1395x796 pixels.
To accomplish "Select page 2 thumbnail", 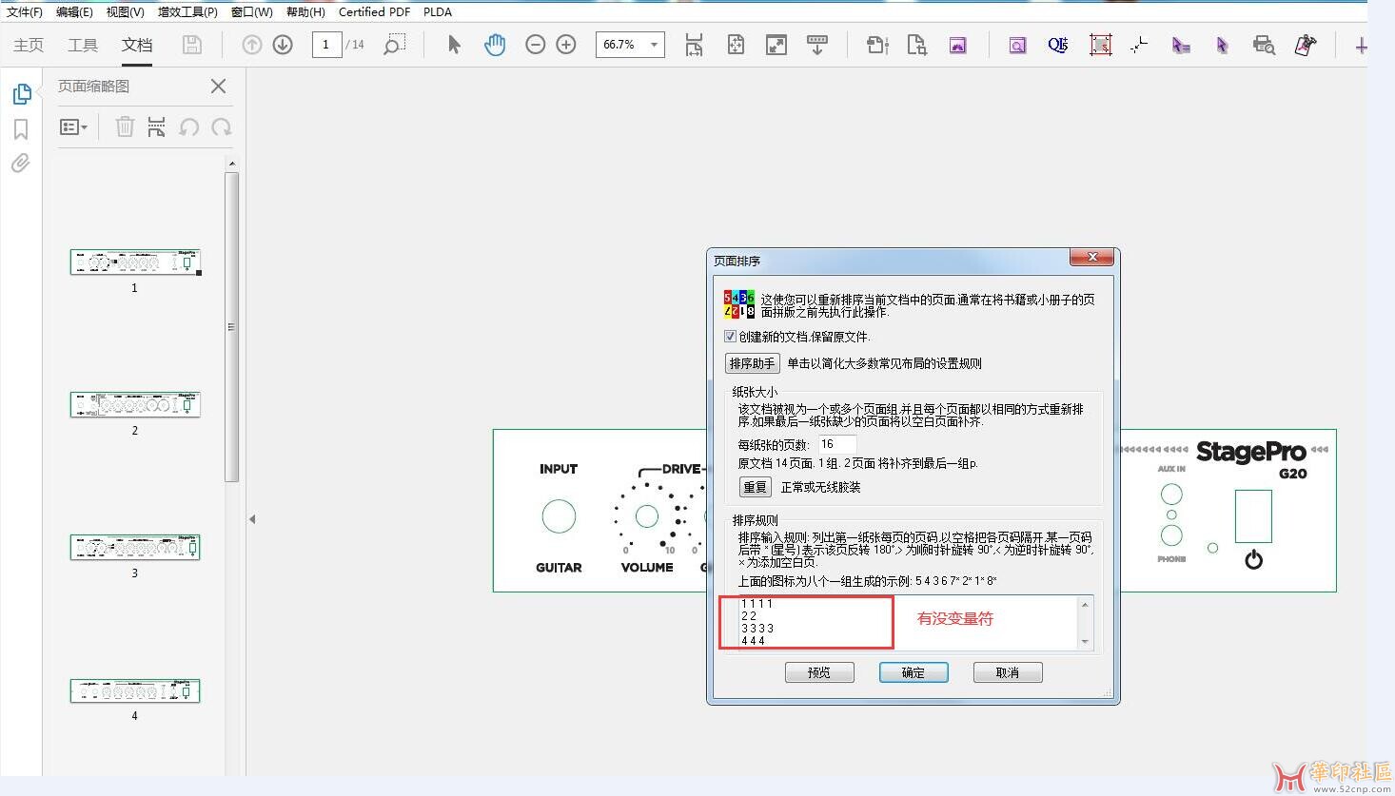I will [x=135, y=405].
